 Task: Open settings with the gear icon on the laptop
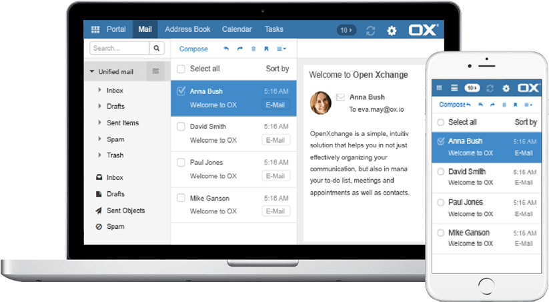[392, 31]
